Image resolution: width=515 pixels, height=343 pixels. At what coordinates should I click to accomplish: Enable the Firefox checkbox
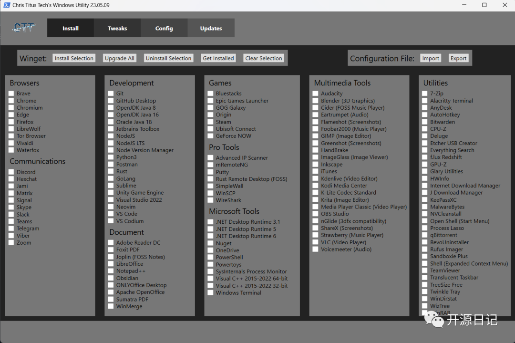11,122
